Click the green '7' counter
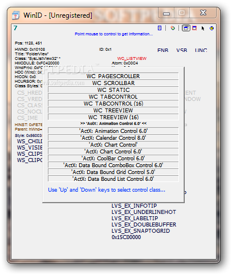 pyautogui.click(x=15, y=28)
